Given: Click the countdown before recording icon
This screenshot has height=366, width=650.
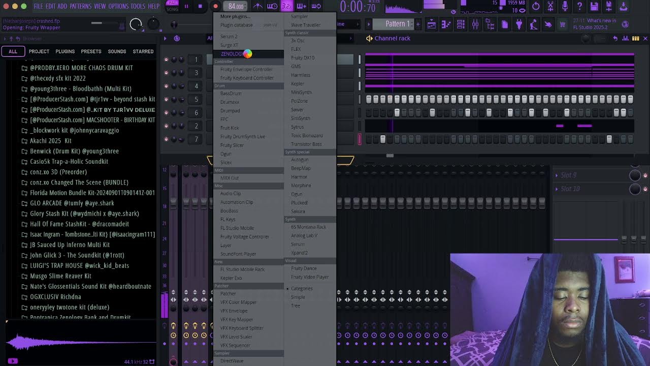Looking at the screenshot, I should [x=286, y=6].
